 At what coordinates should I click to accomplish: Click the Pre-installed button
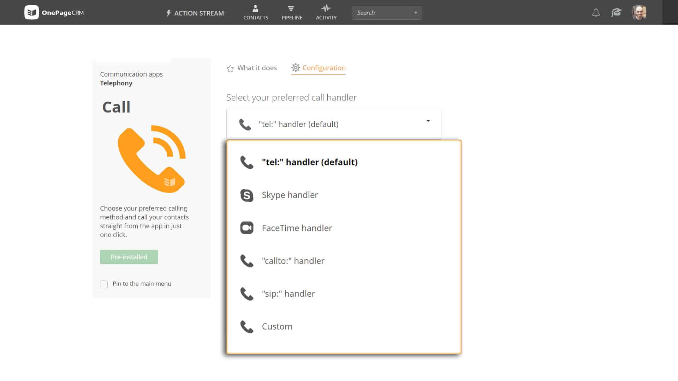point(129,257)
